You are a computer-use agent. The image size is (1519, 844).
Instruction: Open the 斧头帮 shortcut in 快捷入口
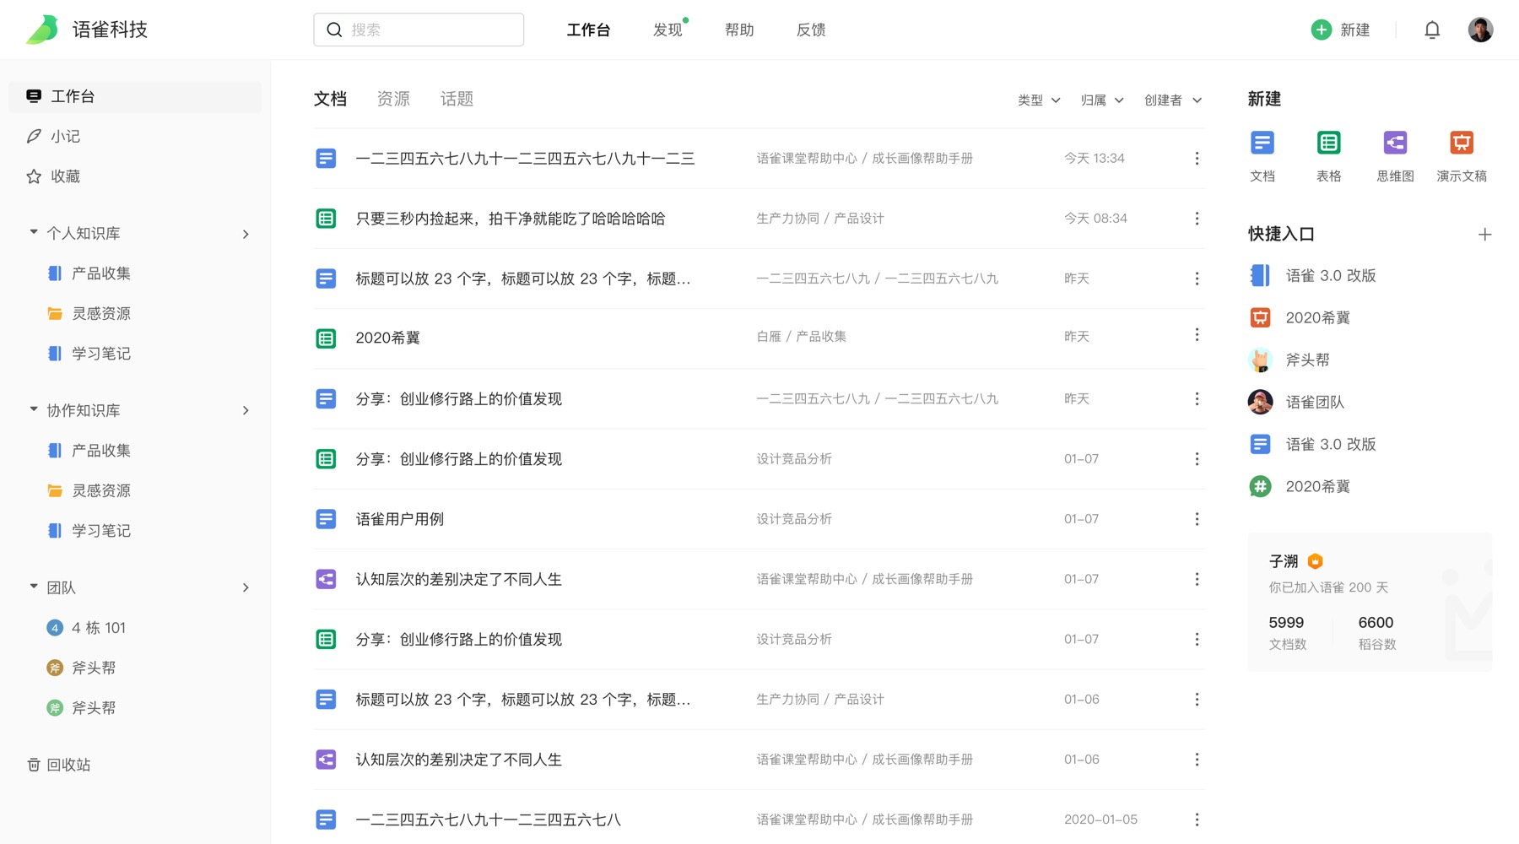(x=1289, y=360)
